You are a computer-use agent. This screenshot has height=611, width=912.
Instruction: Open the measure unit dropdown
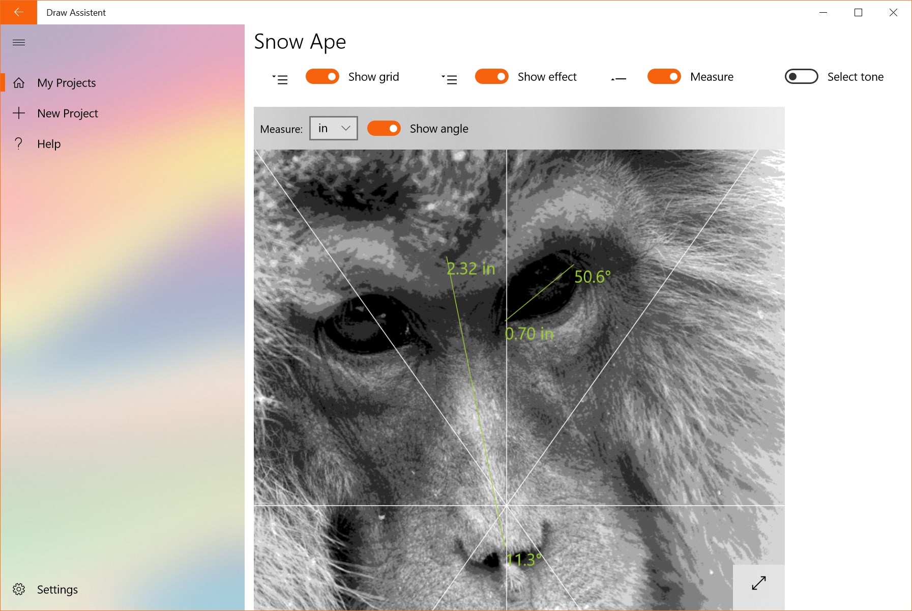pyautogui.click(x=334, y=128)
